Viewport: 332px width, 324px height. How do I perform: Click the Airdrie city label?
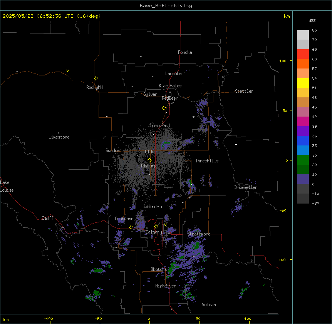[156, 207]
